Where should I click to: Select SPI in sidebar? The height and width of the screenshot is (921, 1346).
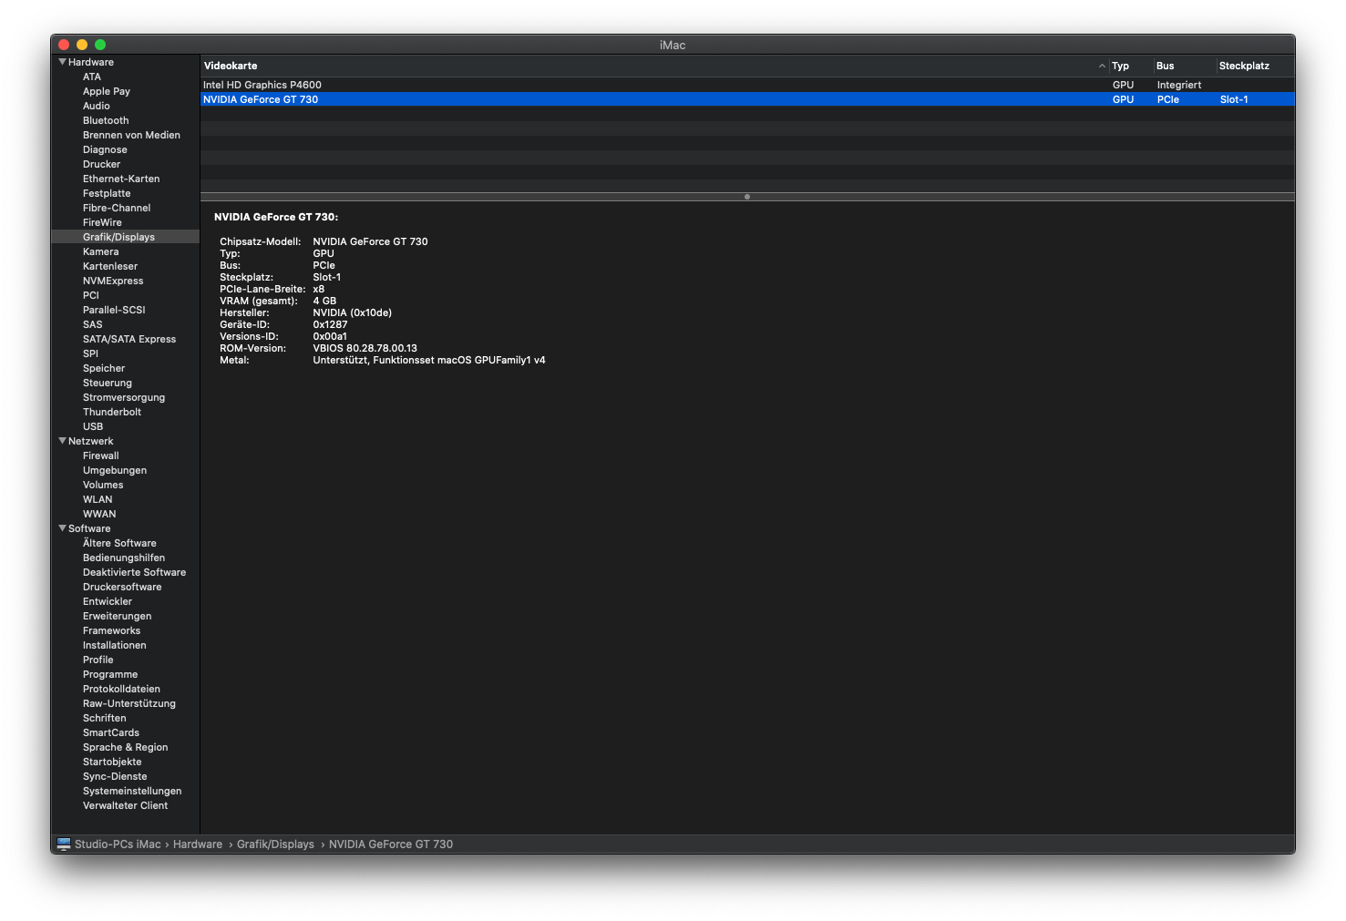(90, 353)
